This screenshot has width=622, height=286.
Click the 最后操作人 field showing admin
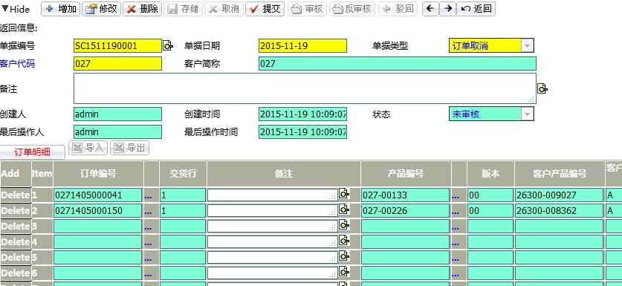[118, 131]
